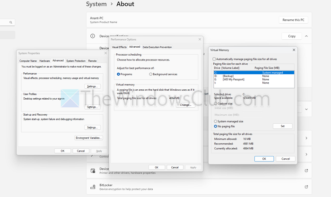Click the Set button in Virtual Memory

tap(282, 126)
